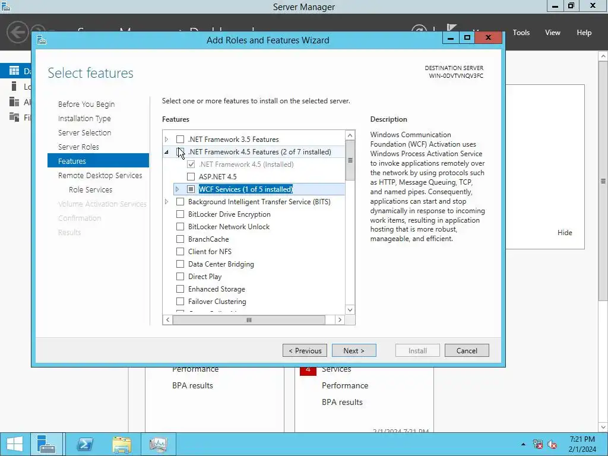The height and width of the screenshot is (456, 608).
Task: Click the Server Manager title bar icon
Action: 5,6
